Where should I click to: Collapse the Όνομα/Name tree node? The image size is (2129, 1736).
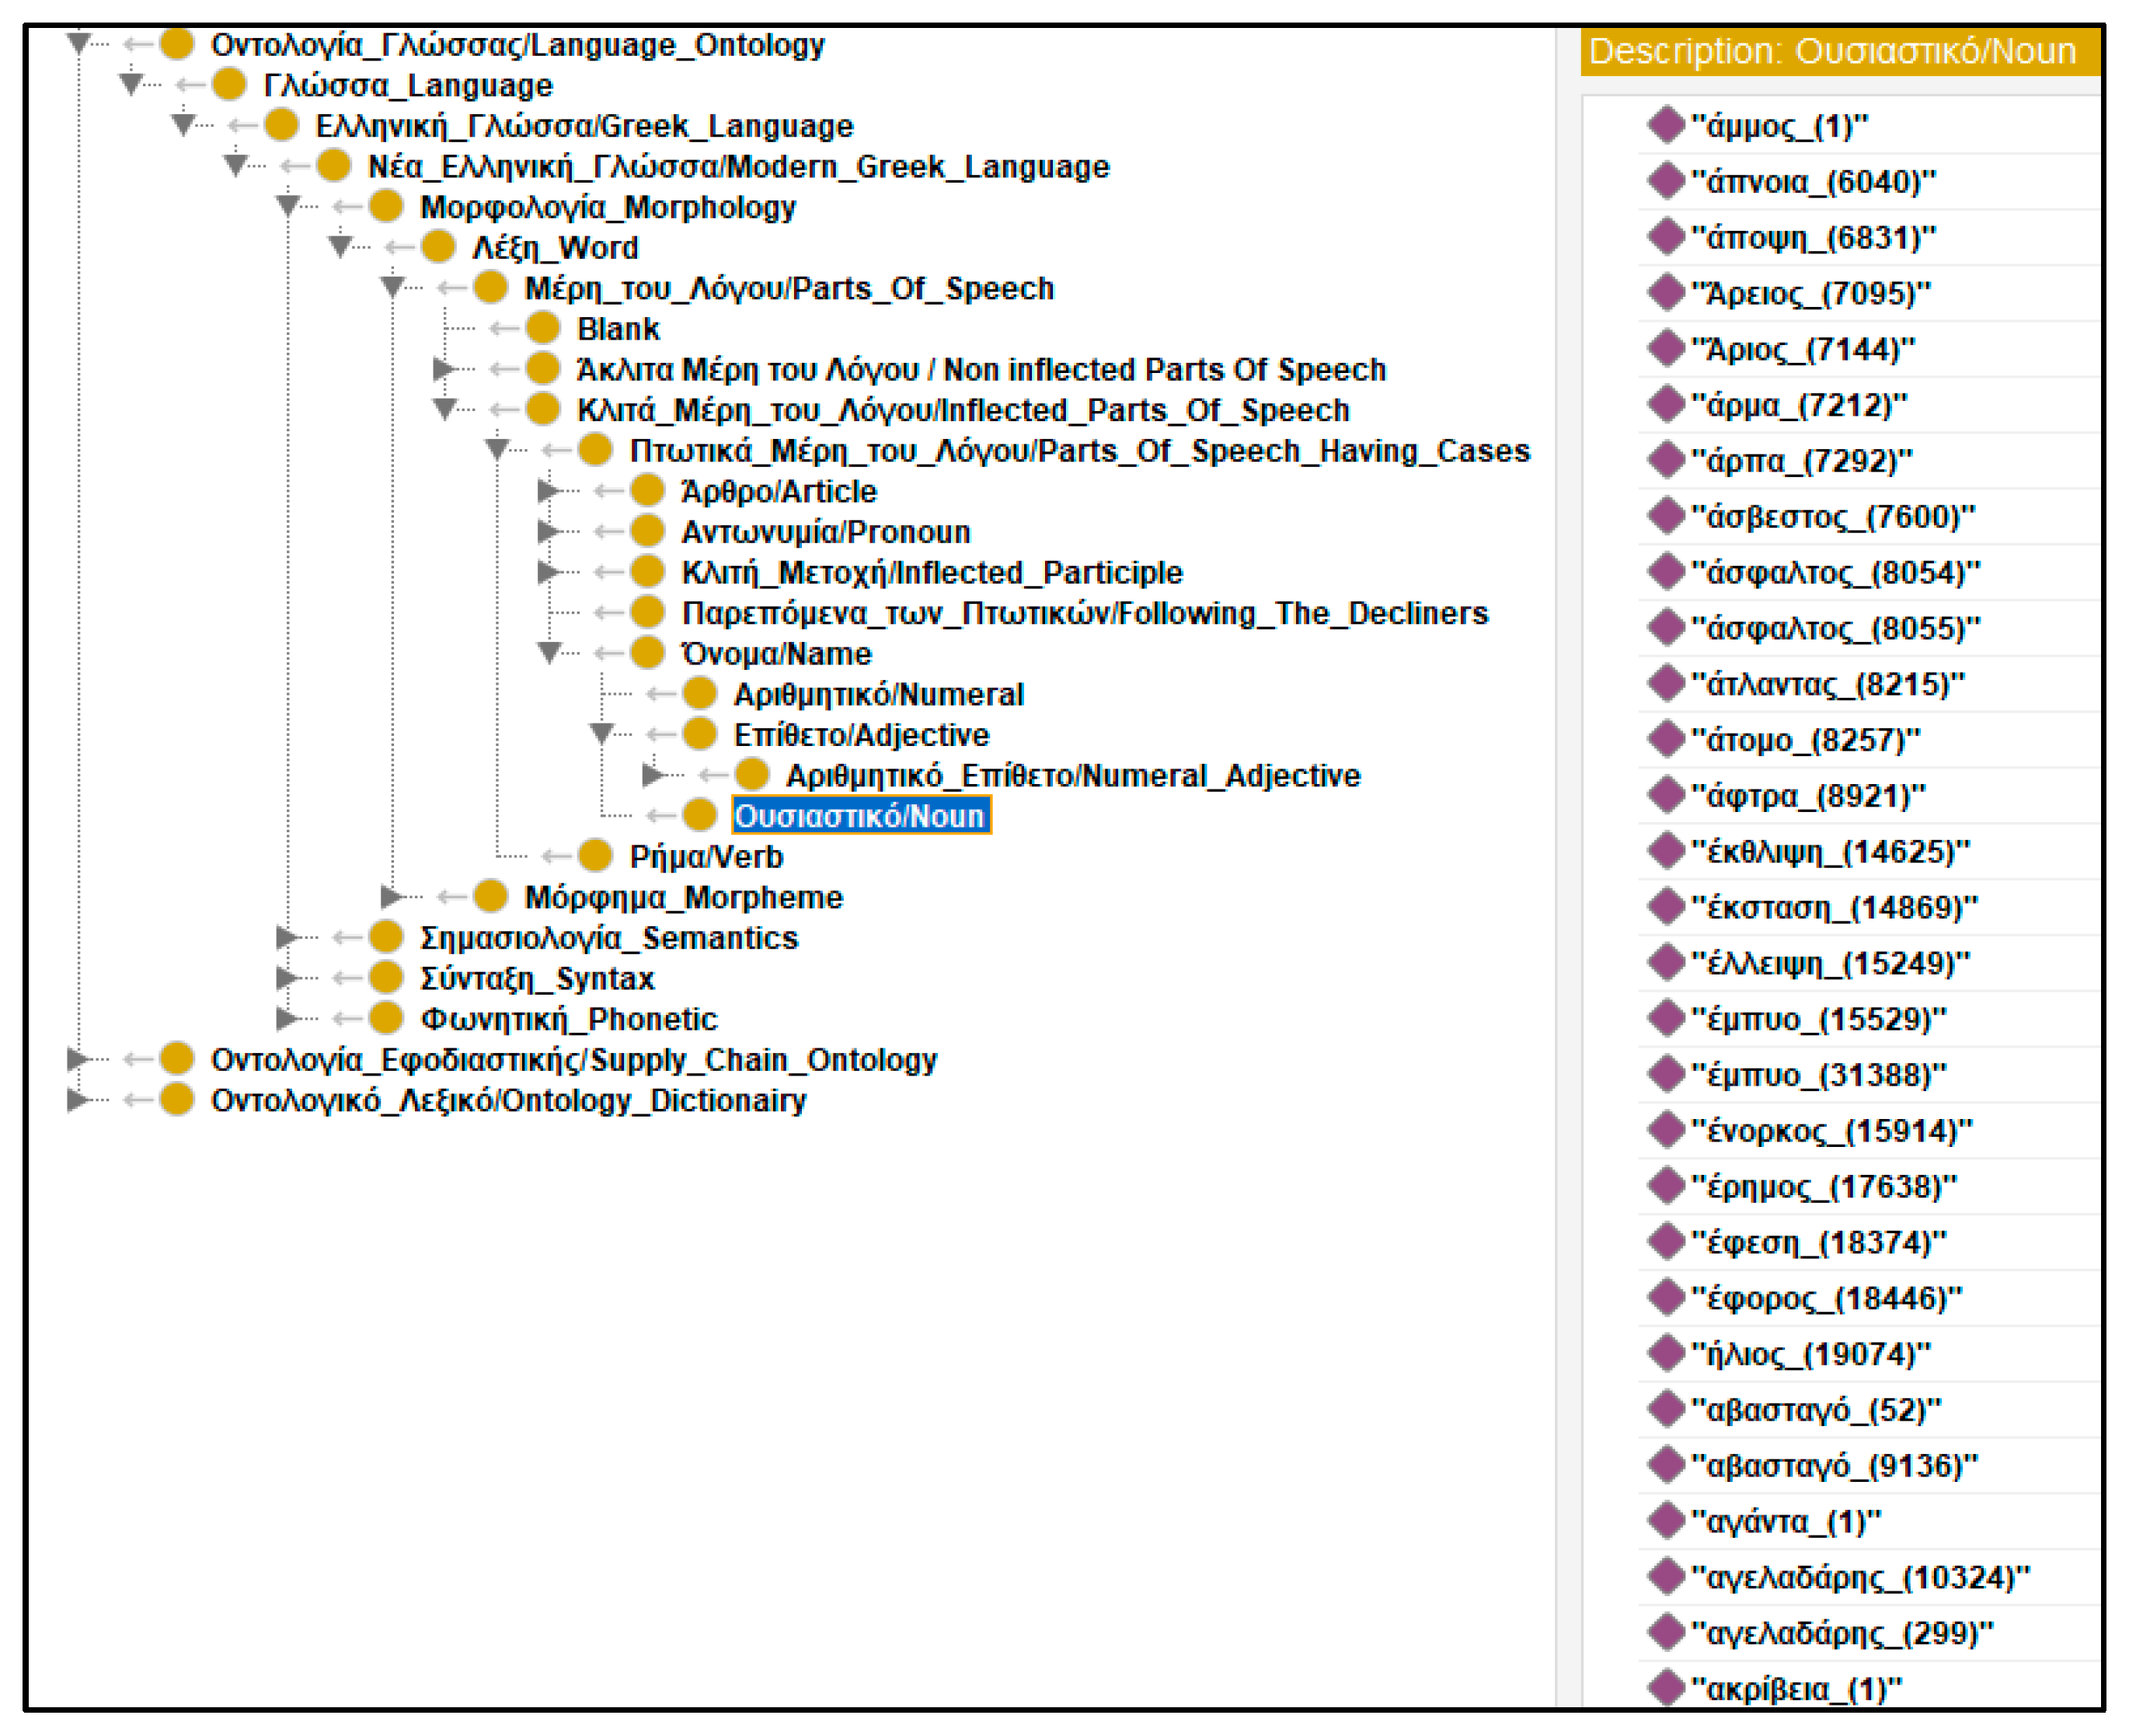click(x=548, y=653)
